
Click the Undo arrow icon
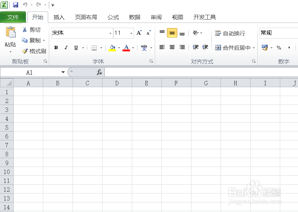click(25, 5)
